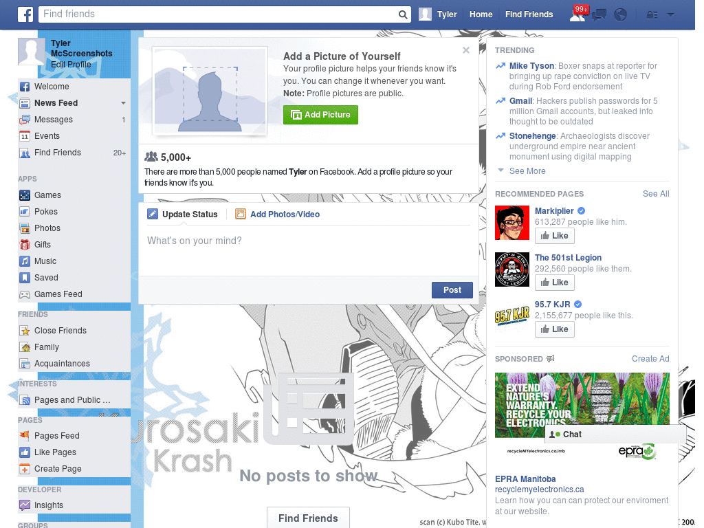
Task: Click Create Ad link
Action: pos(650,359)
